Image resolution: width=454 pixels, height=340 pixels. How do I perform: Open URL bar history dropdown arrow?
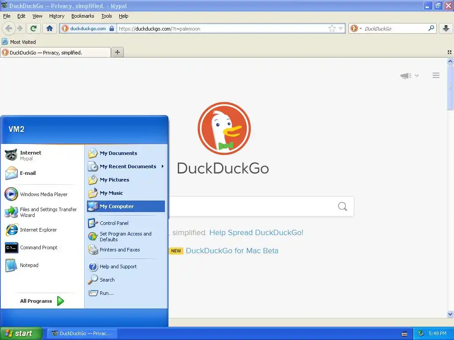[x=341, y=28]
